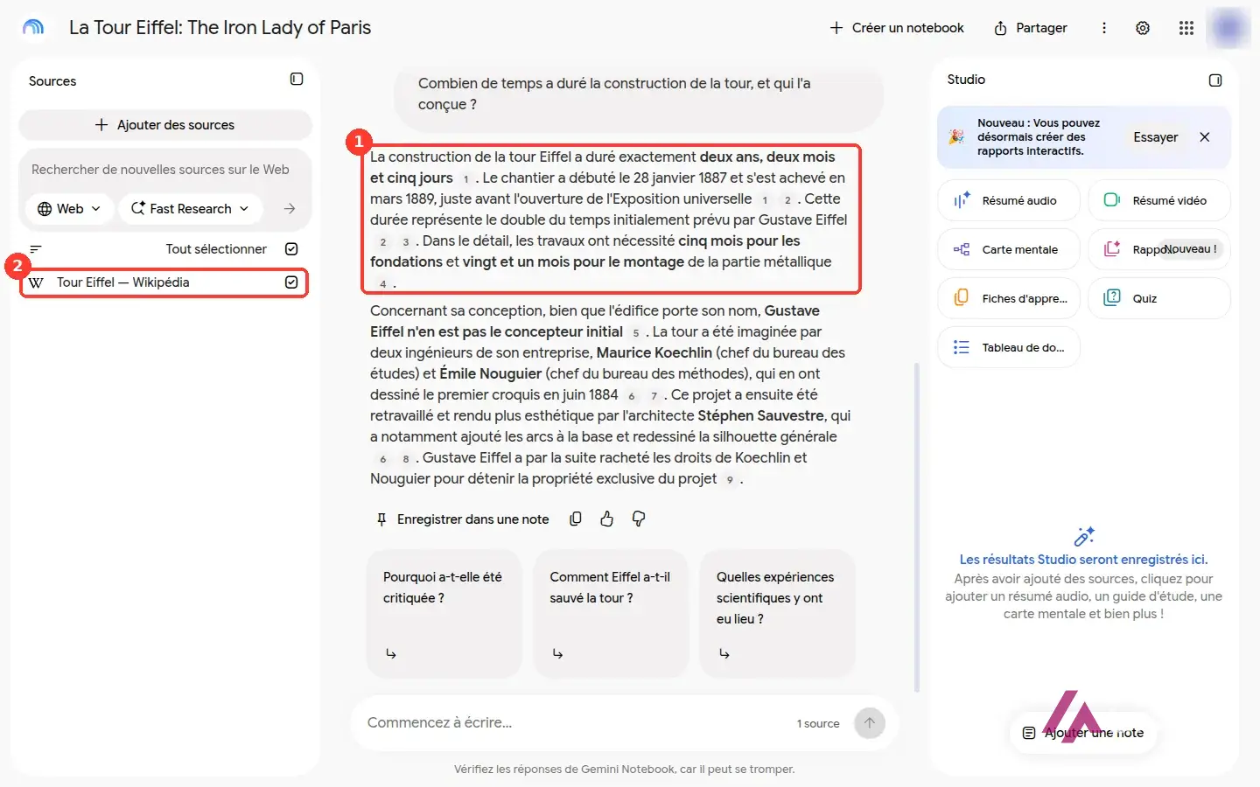Open the three-dot more options menu
This screenshot has width=1260, height=787.
tap(1104, 28)
